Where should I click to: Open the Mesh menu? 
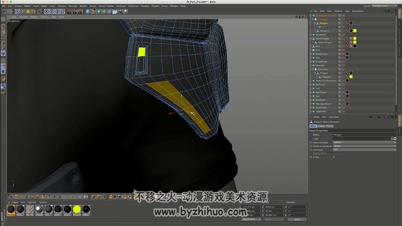point(44,6)
